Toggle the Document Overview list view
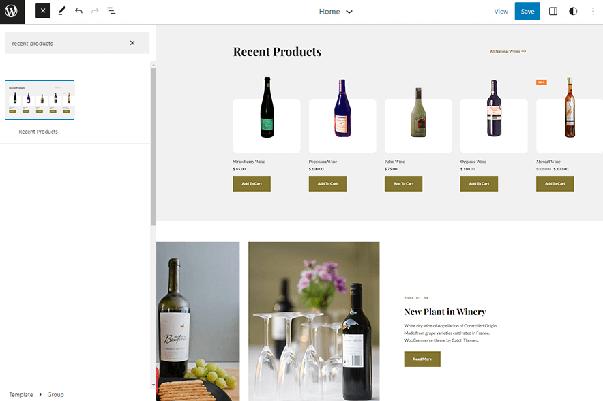The width and height of the screenshot is (603, 401). coord(111,11)
